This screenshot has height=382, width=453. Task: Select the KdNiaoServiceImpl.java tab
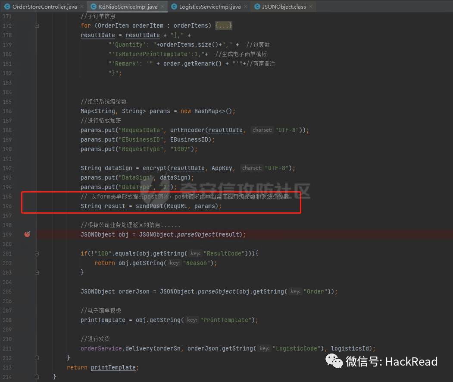(x=128, y=6)
